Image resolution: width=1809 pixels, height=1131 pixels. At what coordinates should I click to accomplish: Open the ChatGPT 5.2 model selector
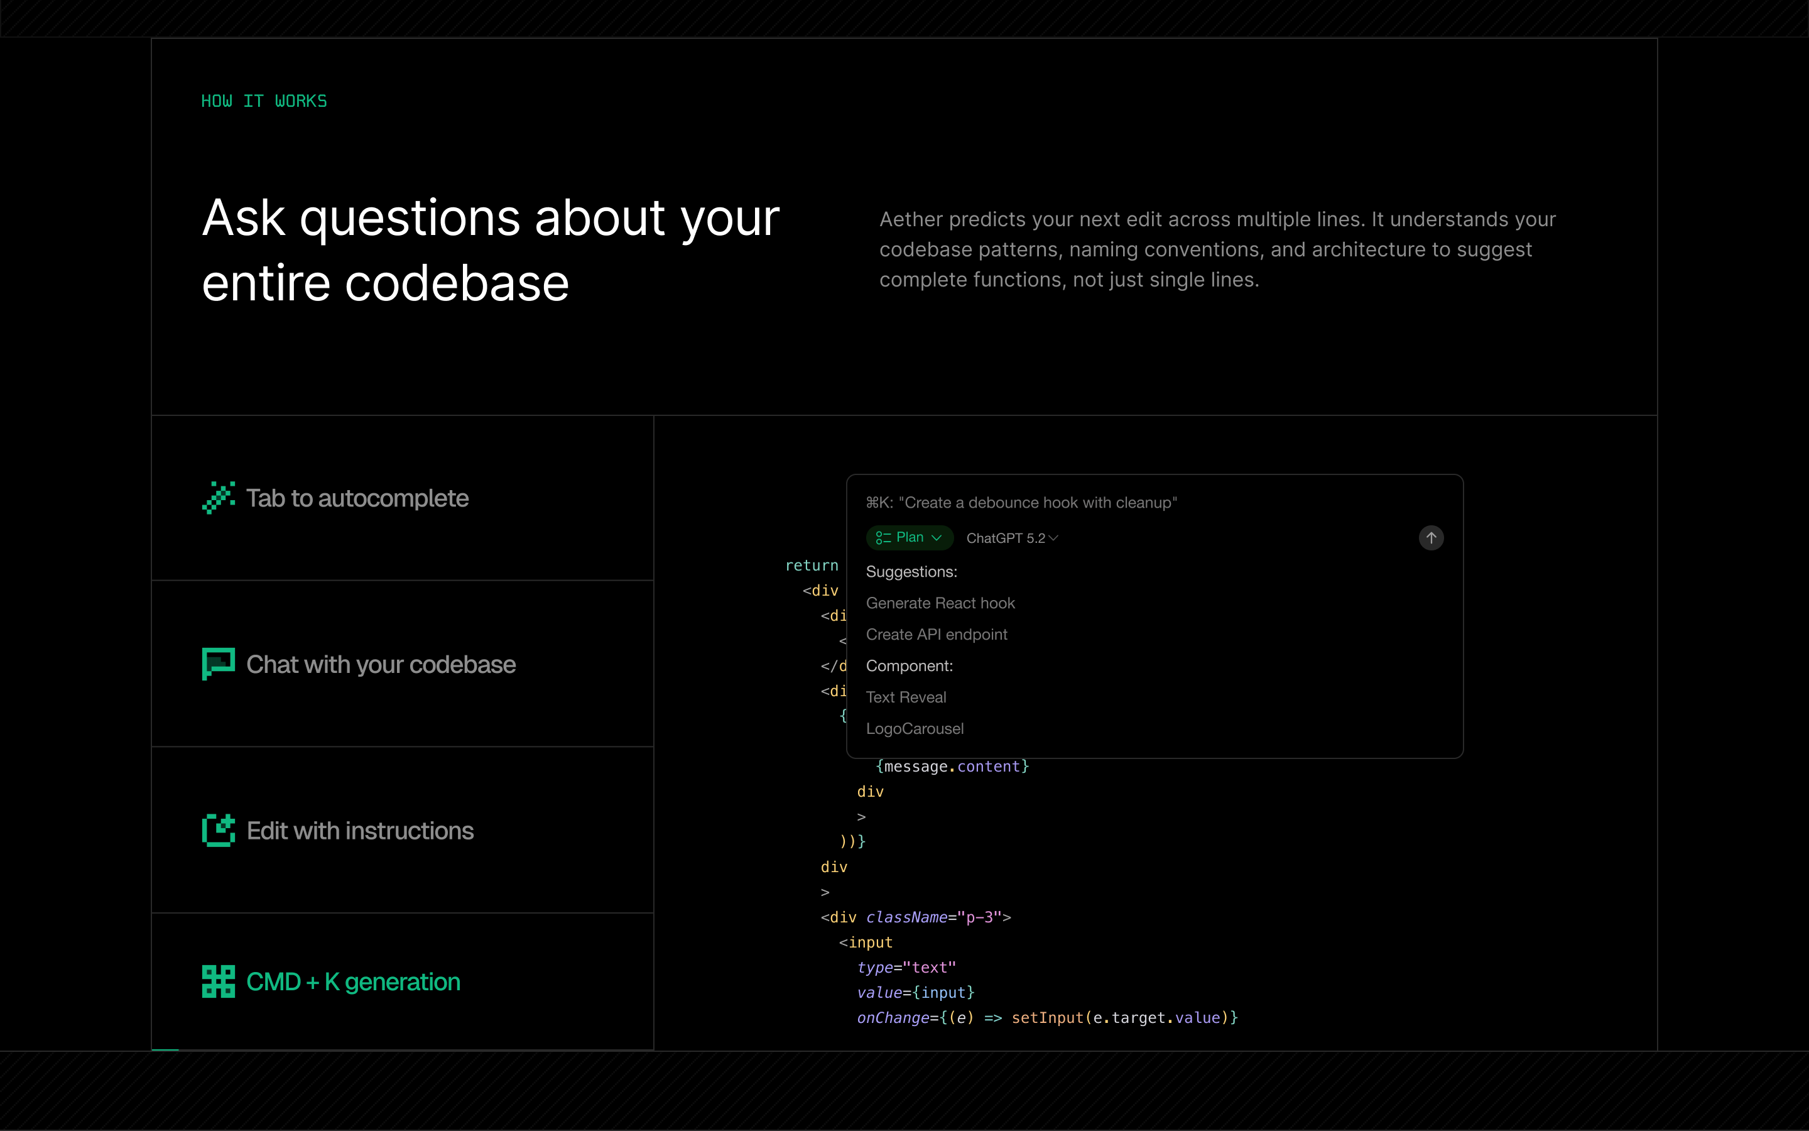pos(1012,538)
